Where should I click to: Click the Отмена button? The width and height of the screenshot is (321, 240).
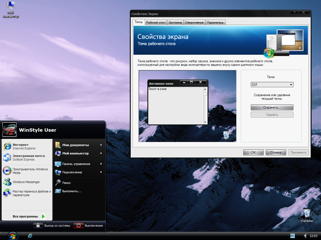[x=276, y=152]
